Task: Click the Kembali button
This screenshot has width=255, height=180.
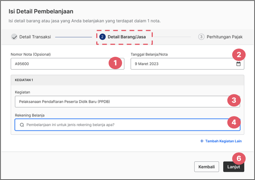Action: [x=207, y=167]
